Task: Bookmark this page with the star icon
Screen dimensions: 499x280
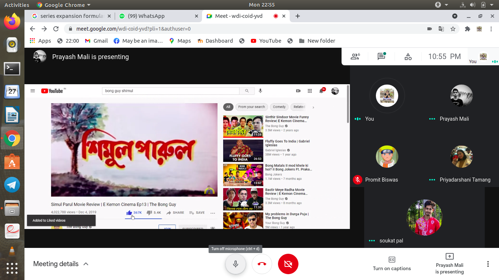Action: tap(453, 29)
